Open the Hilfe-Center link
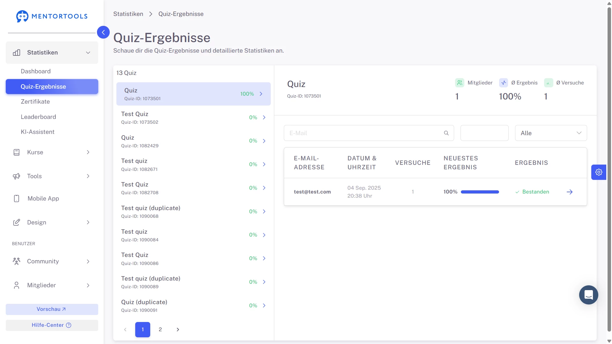The height and width of the screenshot is (344, 612). pyautogui.click(x=52, y=325)
